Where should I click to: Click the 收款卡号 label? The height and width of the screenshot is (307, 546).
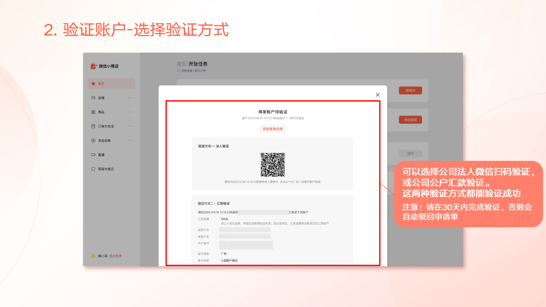point(203,230)
